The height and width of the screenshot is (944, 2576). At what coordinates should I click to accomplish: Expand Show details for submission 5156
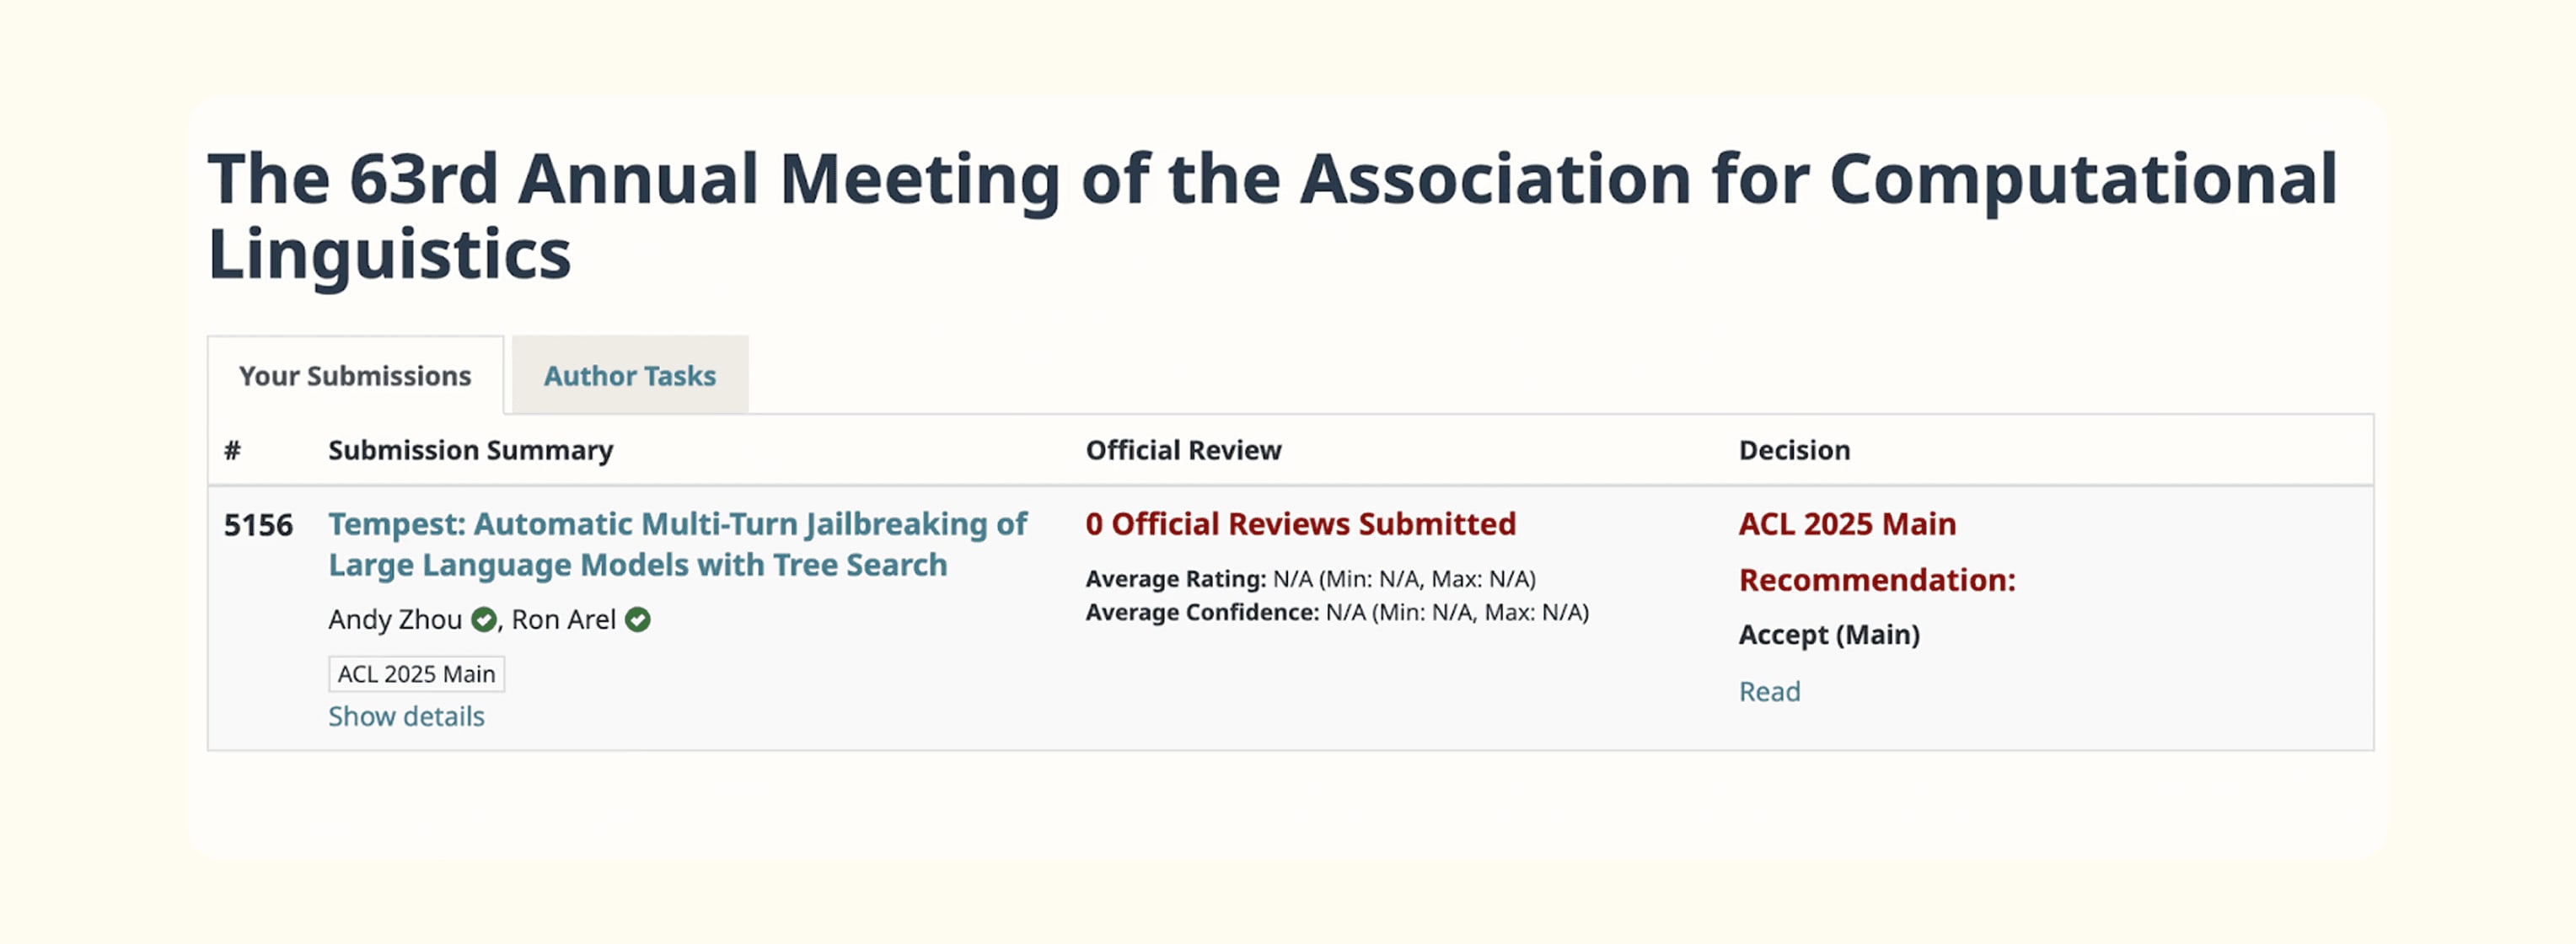pyautogui.click(x=406, y=716)
